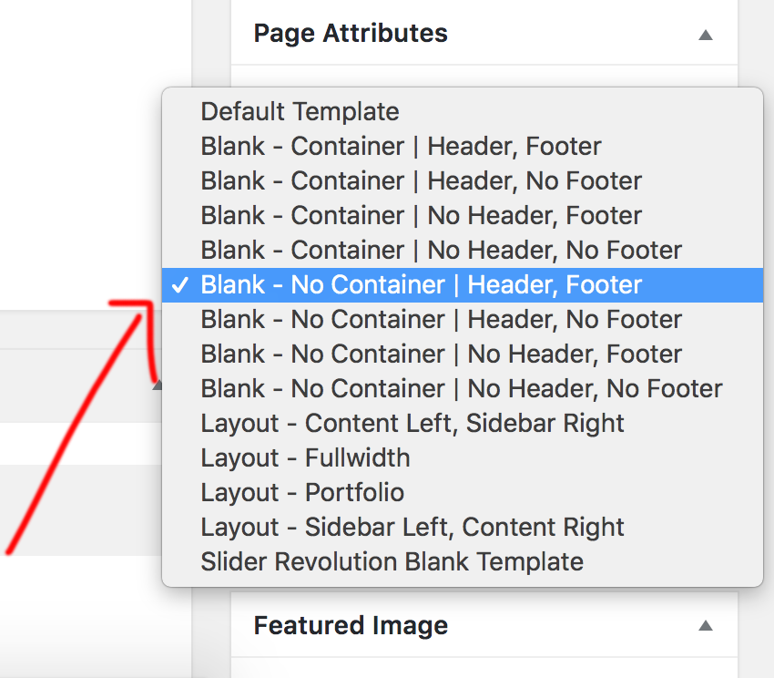The width and height of the screenshot is (774, 678).
Task: Choose Blank - Container | Header, No Footer
Action: pos(463,180)
